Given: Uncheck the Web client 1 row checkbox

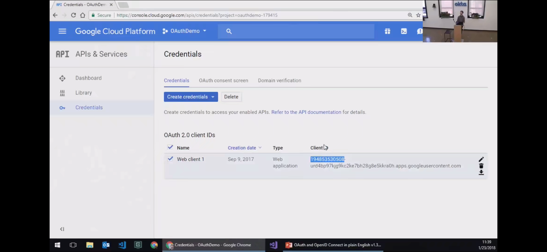Looking at the screenshot, I should pyautogui.click(x=170, y=159).
